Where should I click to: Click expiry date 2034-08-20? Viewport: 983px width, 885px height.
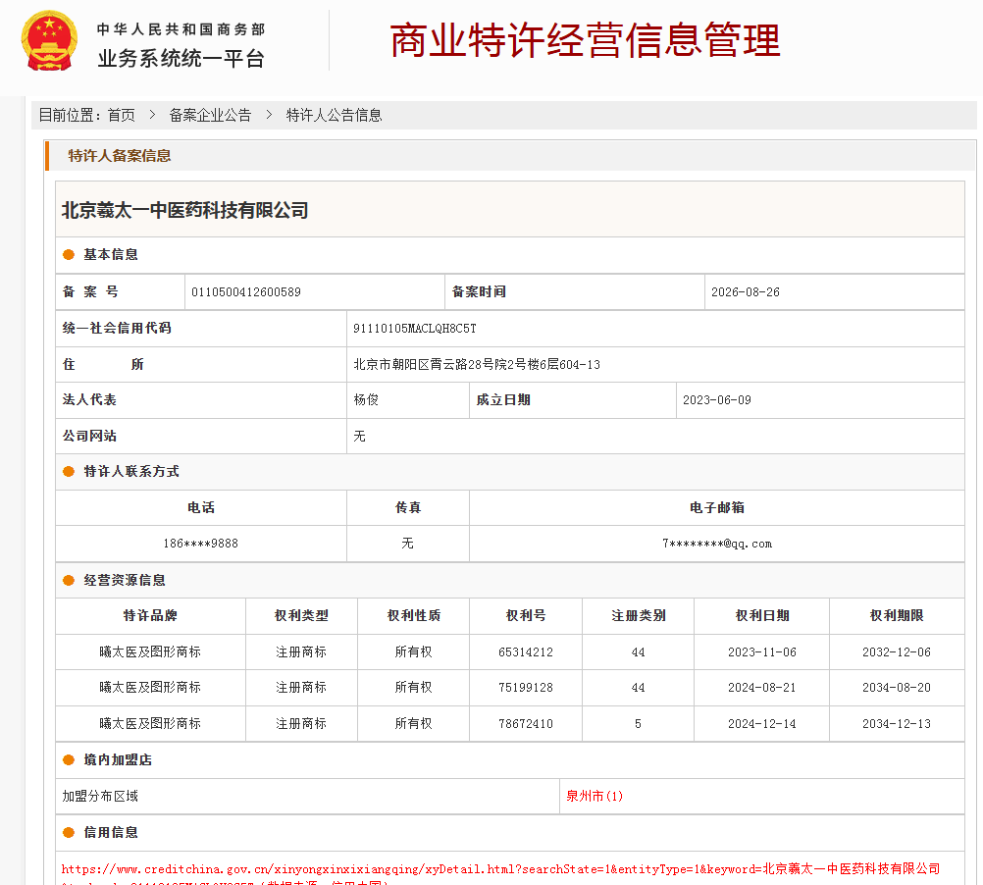pos(897,688)
